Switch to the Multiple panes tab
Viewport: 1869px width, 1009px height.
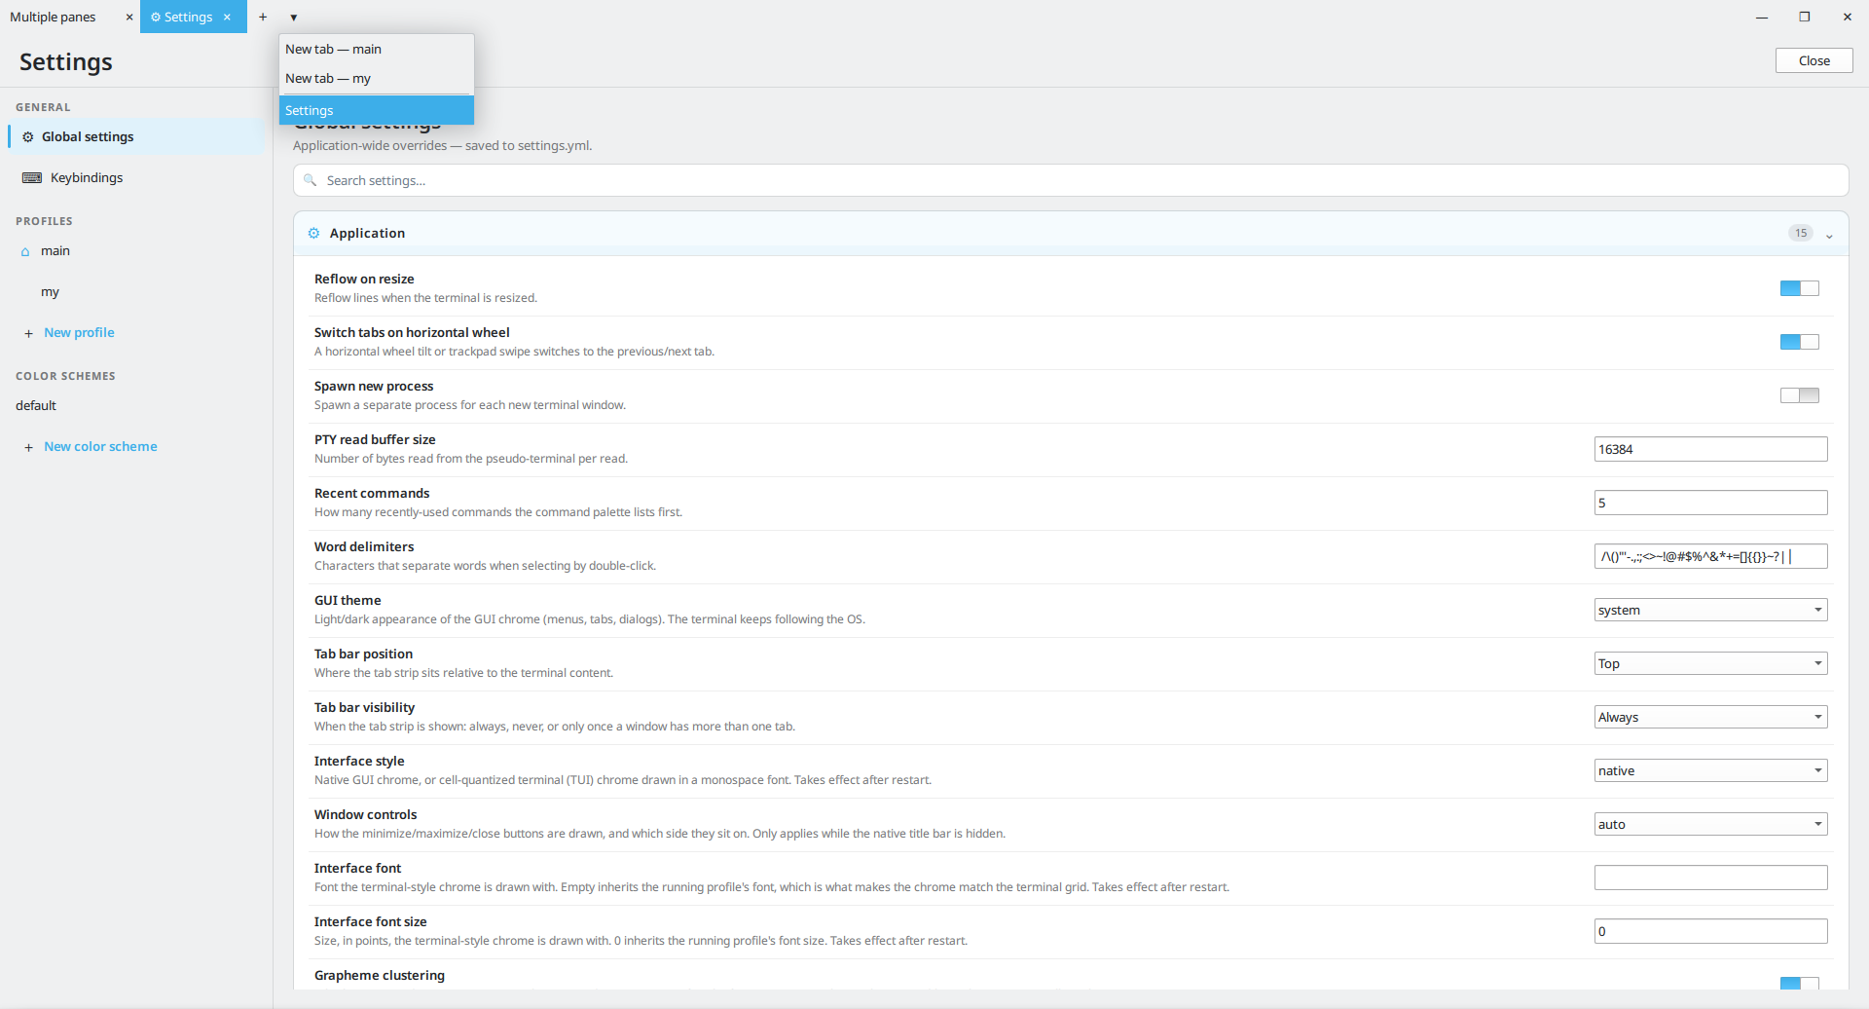(x=53, y=17)
